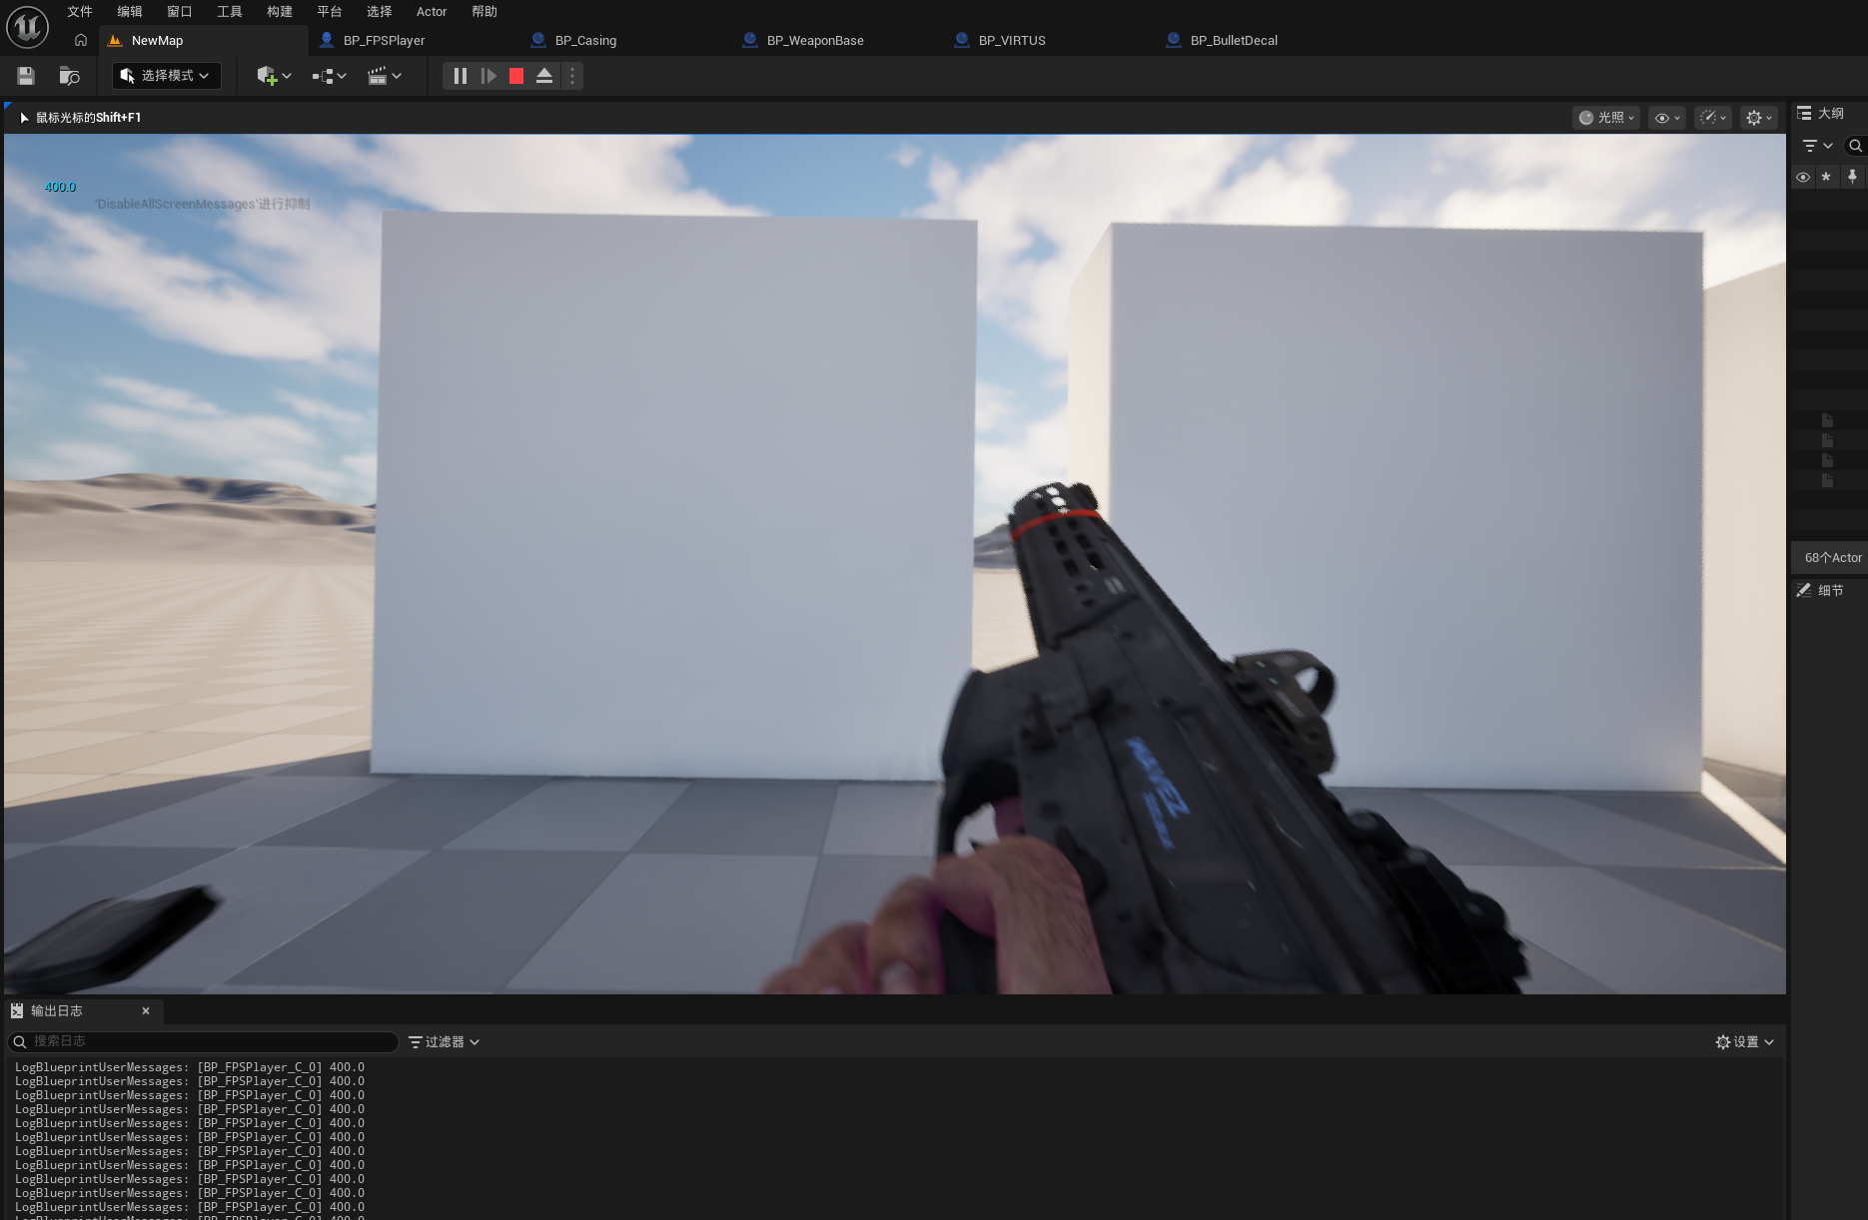Open the viewport settings gear dropdown
Image resolution: width=1868 pixels, height=1220 pixels.
1759,118
